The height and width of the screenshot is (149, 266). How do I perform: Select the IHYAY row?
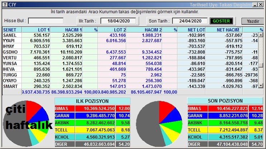(130, 46)
